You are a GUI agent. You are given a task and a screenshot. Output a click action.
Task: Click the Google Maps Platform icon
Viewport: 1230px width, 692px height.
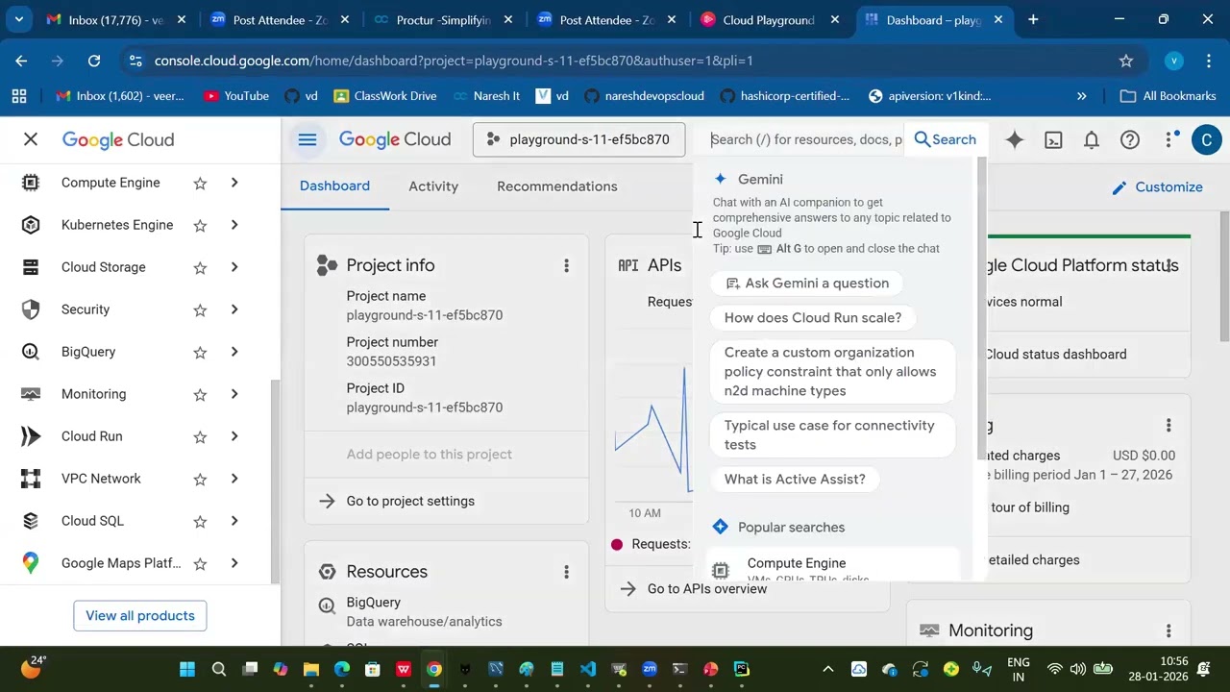tap(31, 563)
